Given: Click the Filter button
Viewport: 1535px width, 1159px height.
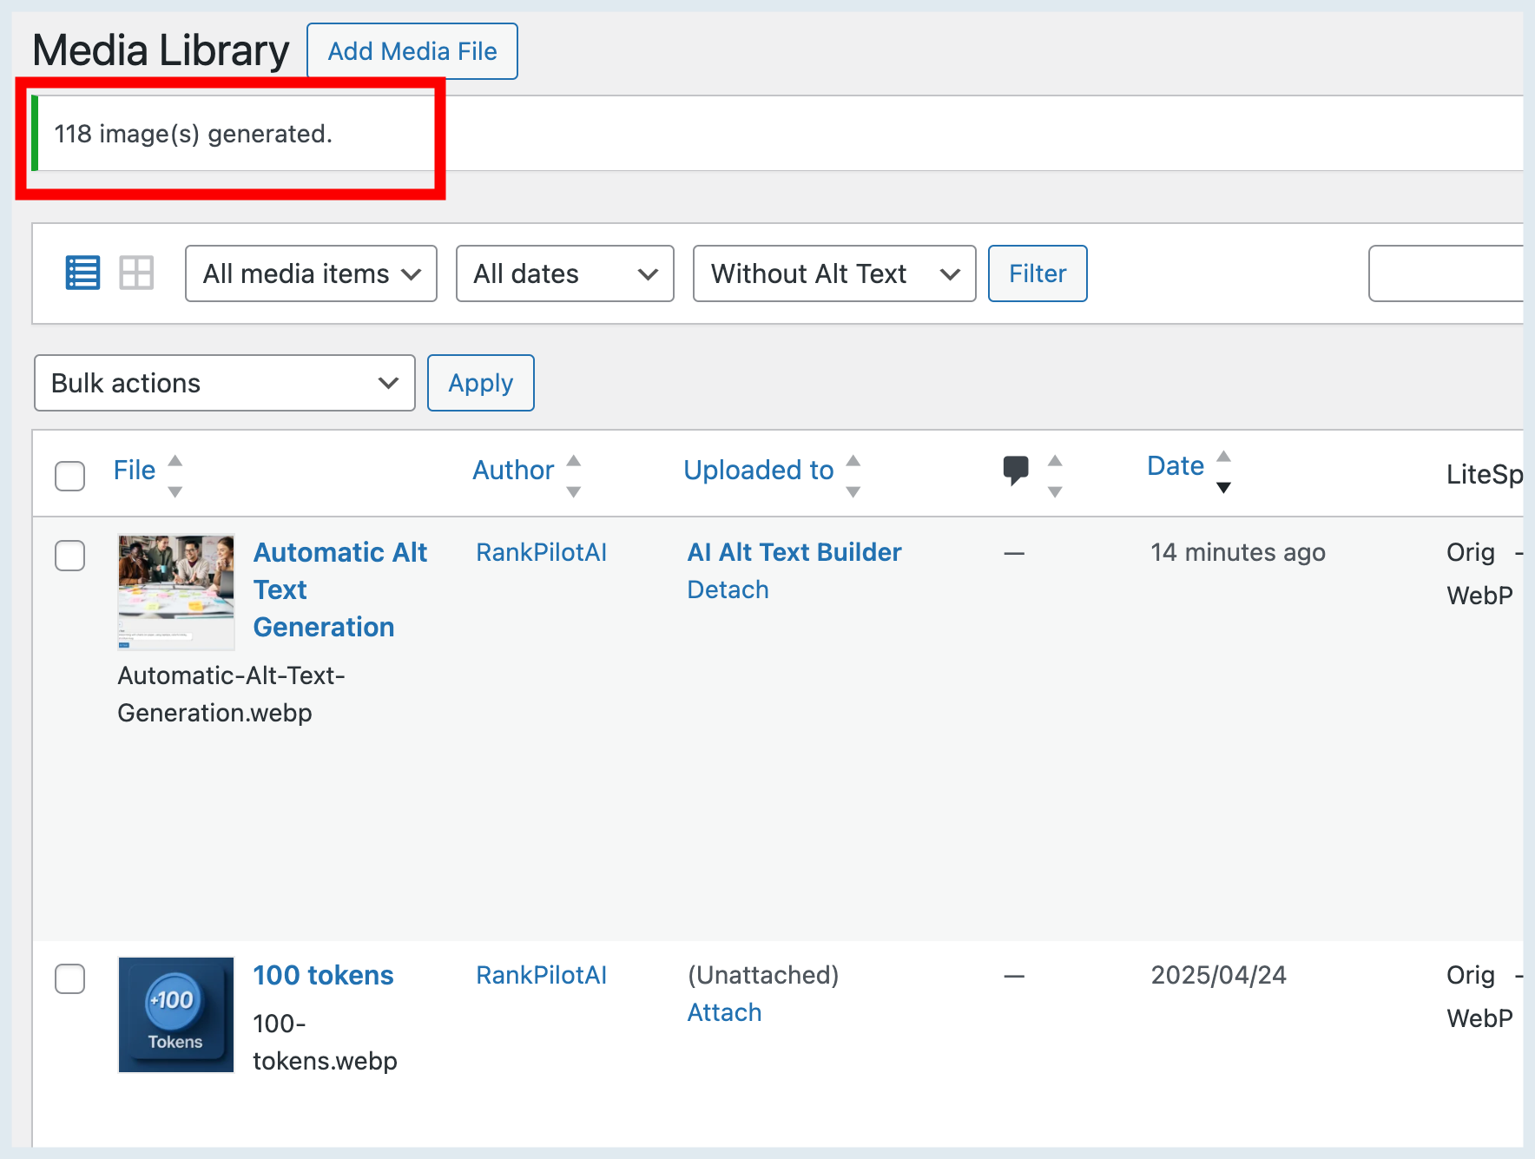Looking at the screenshot, I should coord(1037,273).
